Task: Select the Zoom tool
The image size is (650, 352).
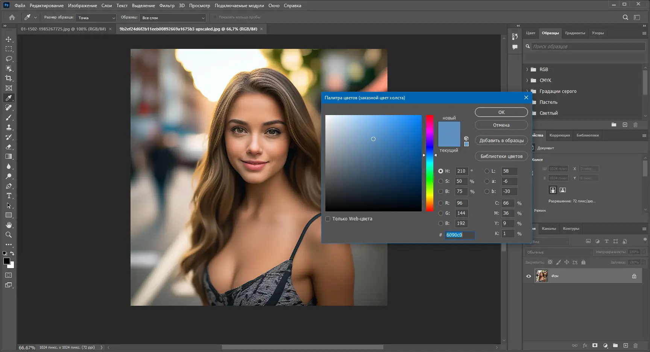Action: [9, 235]
